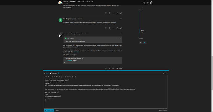The width and height of the screenshot is (213, 112).
Task: Toggle topic tracking with the blue notification button
Action: [x=144, y=42]
